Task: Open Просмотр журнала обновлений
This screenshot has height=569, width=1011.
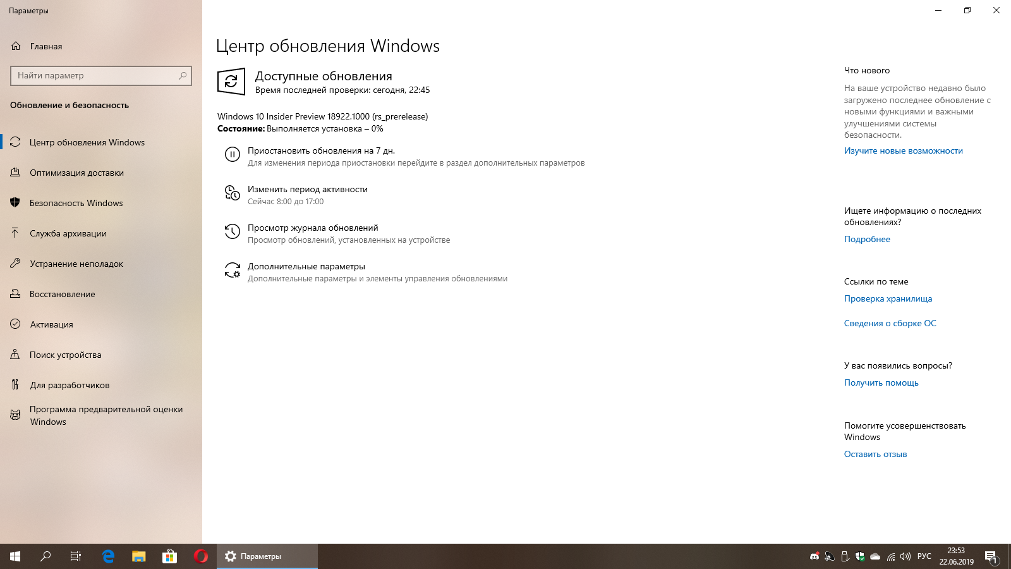Action: click(x=313, y=228)
